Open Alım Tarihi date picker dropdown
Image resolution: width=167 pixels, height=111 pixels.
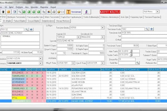pos(131,51)
